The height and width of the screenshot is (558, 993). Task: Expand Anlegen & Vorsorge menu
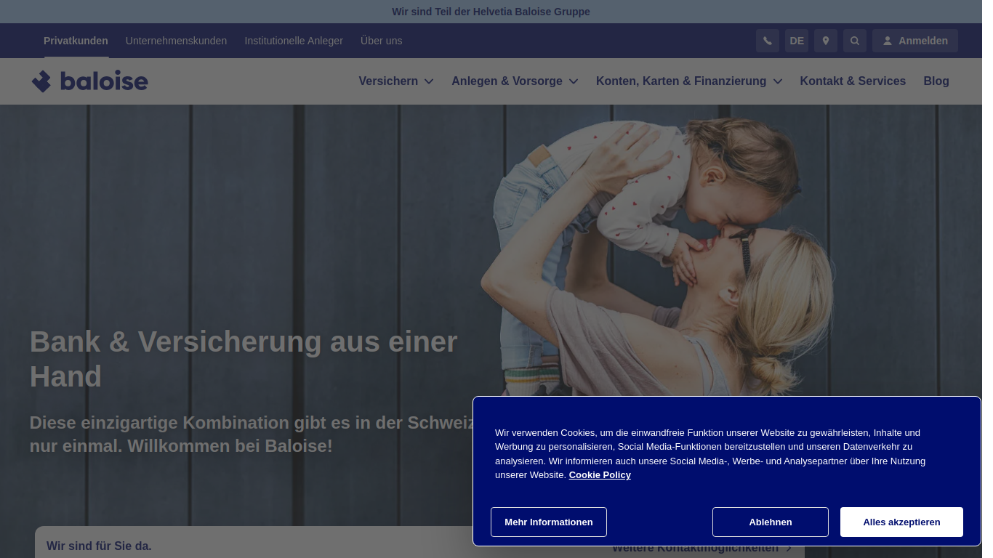[515, 81]
